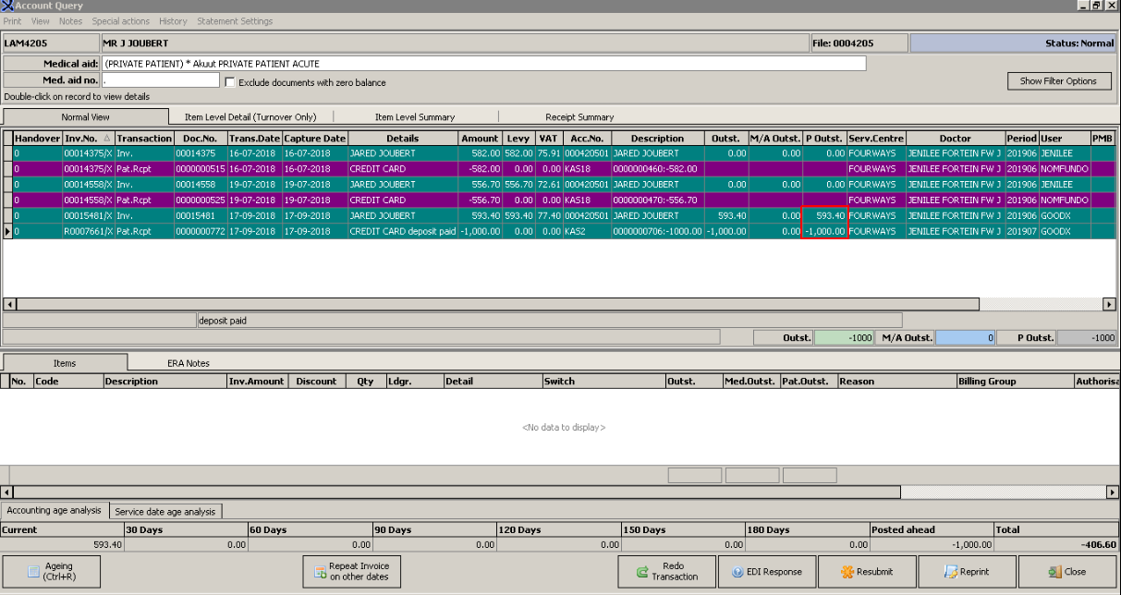Open the ERA Notes tab
The image size is (1121, 595).
188,363
